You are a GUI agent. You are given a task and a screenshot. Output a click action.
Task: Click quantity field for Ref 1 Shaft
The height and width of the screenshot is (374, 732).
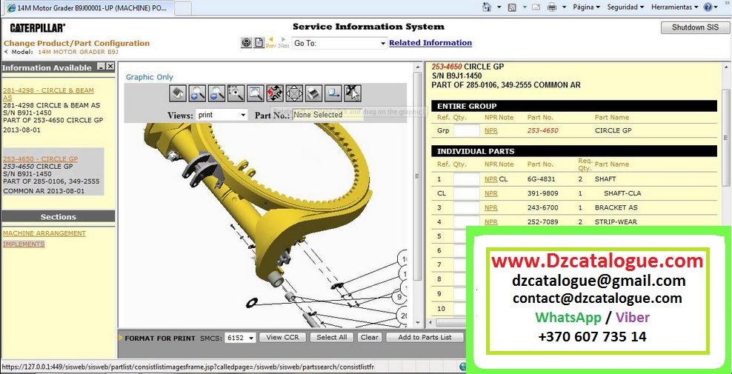pos(467,178)
